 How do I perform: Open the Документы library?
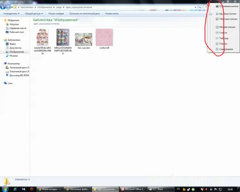coord(13,48)
